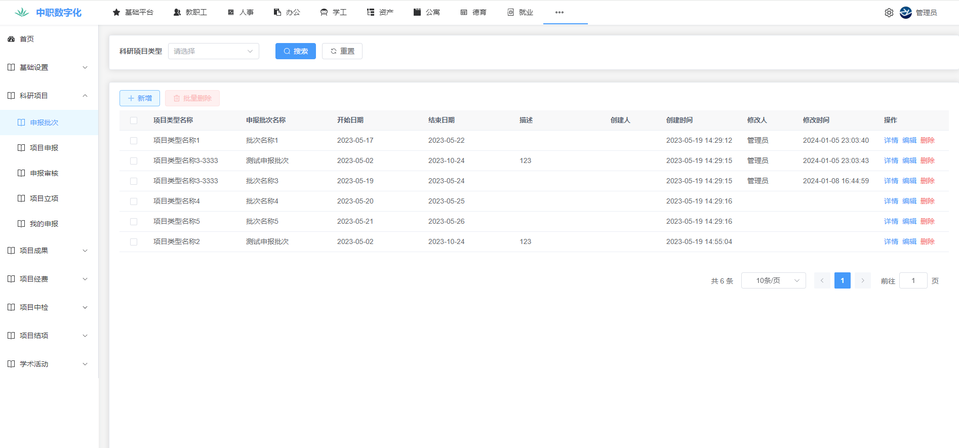The image size is (959, 448).
Task: Toggle the select-all checkbox in table header
Action: (134, 120)
